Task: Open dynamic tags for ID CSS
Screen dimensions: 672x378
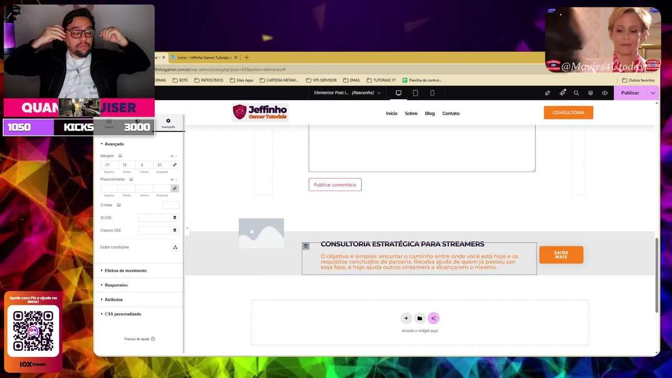Action: point(175,217)
